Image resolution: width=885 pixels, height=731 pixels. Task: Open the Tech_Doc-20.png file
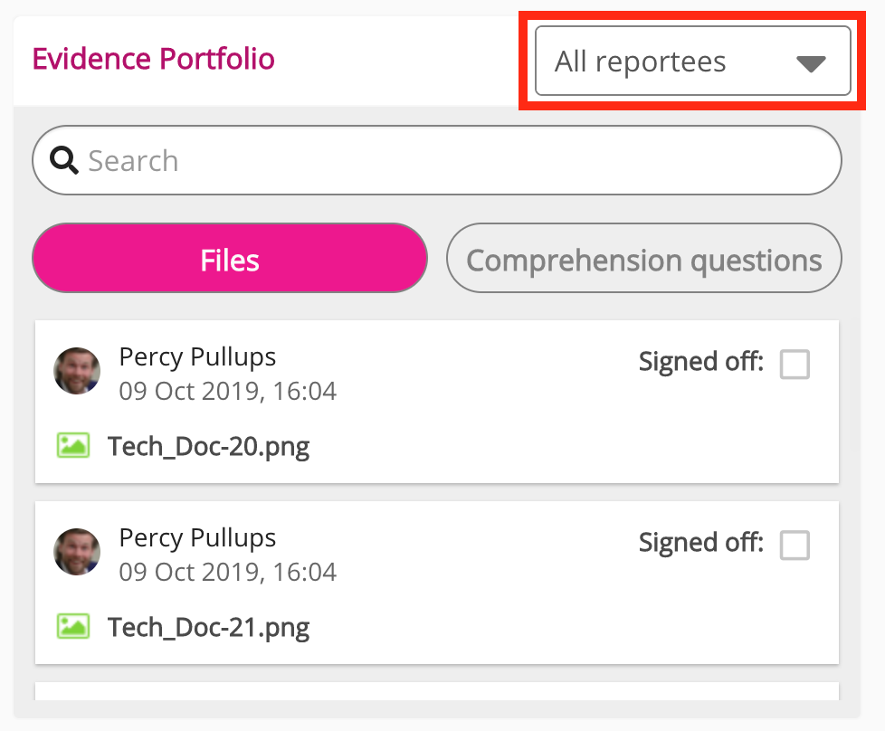[x=208, y=445]
